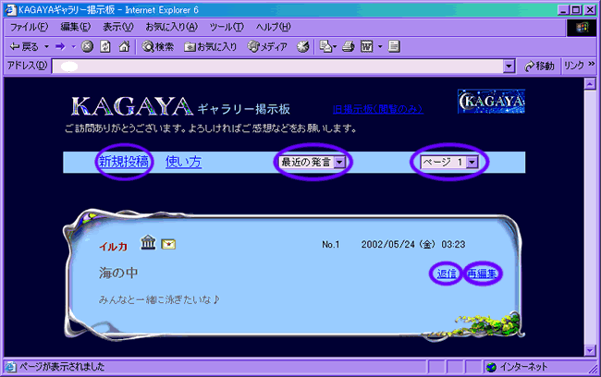Click the History toolbar icon

302,47
